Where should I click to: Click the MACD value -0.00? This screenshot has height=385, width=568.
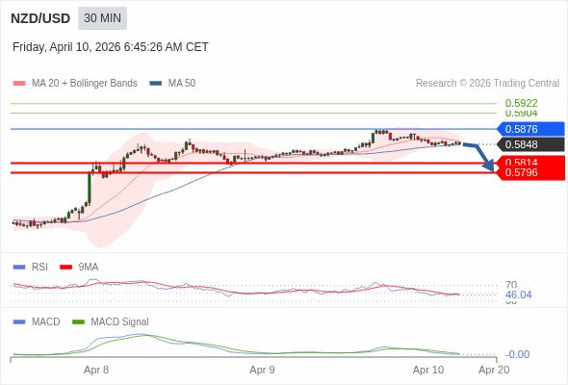(x=517, y=354)
